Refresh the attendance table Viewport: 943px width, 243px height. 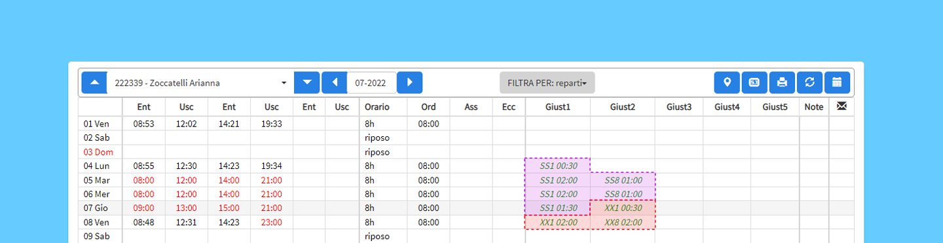809,83
